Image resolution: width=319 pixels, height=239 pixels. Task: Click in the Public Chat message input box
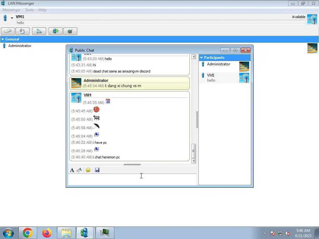pos(132,179)
